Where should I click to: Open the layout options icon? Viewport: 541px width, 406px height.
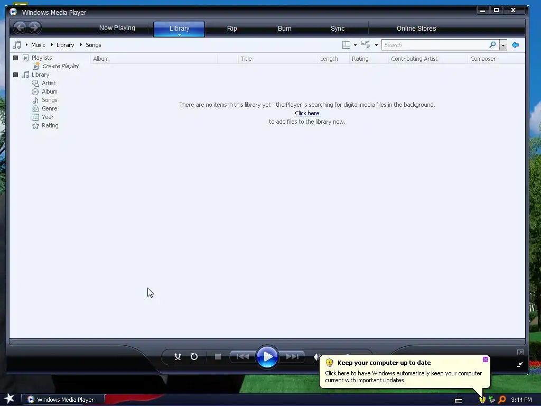point(346,45)
